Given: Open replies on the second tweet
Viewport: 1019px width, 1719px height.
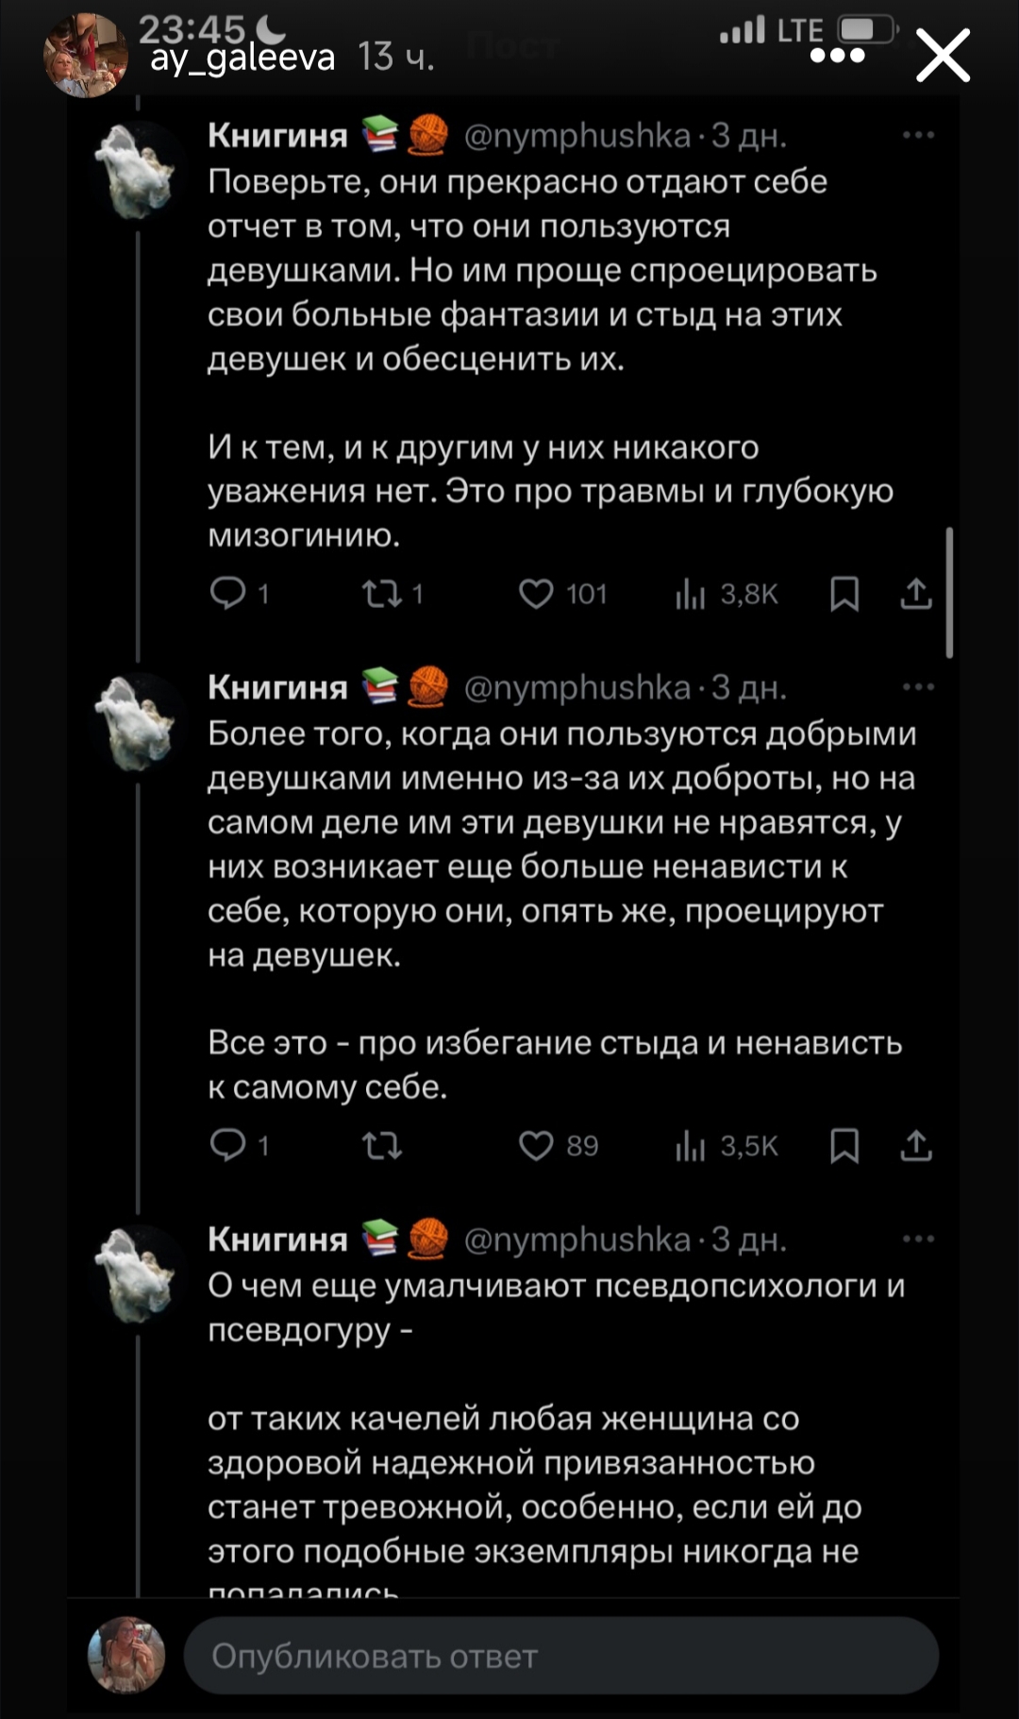Looking at the screenshot, I should point(227,1145).
